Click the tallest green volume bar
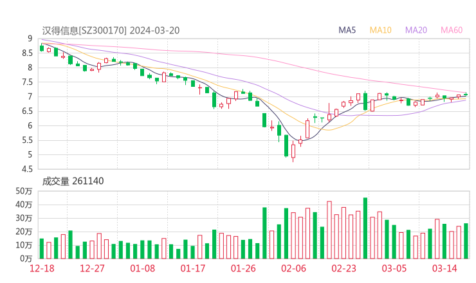The height and width of the screenshot is (283, 476). (x=365, y=228)
